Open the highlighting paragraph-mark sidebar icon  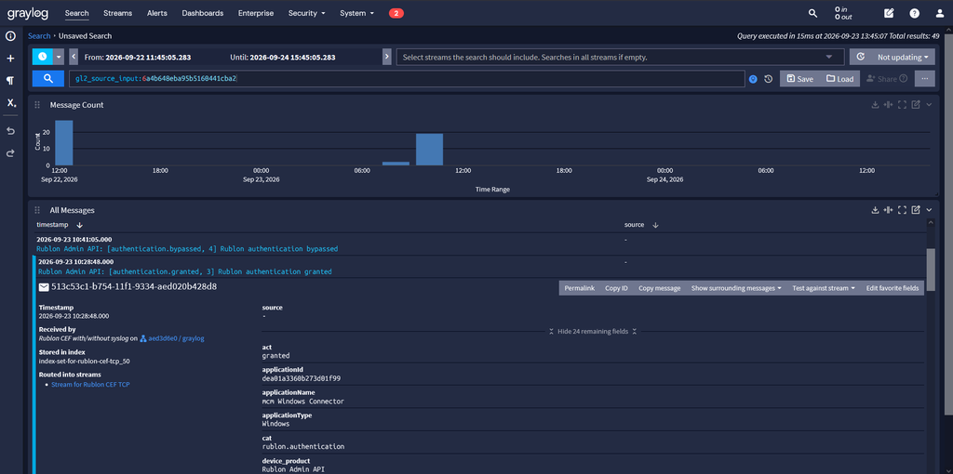(x=10, y=81)
